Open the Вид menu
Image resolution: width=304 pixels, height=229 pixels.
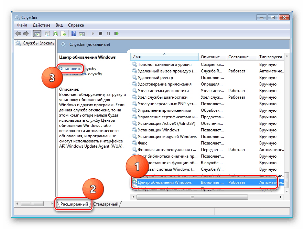coord(59,25)
